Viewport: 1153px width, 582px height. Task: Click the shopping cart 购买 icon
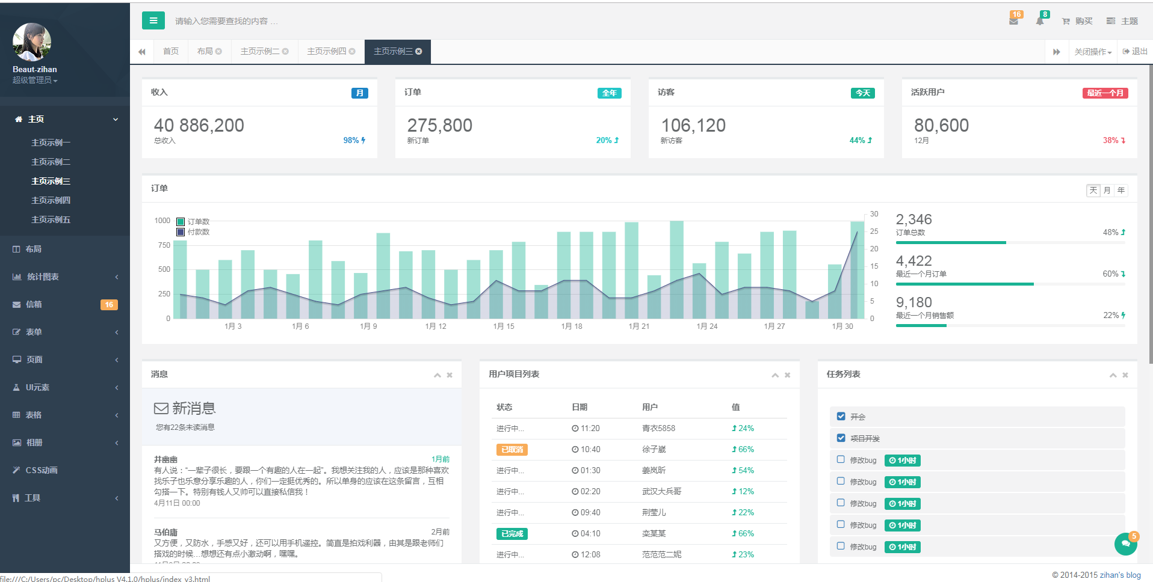click(1066, 21)
